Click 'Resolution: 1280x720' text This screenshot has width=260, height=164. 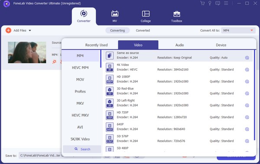click(172, 117)
